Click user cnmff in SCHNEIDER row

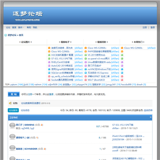click(115, 151)
